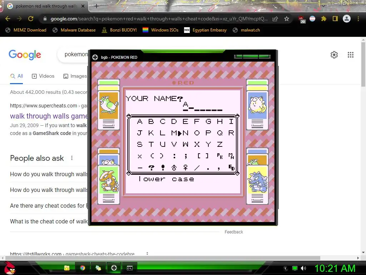Expand 'What is the cheat code of walk' question

(x=49, y=221)
